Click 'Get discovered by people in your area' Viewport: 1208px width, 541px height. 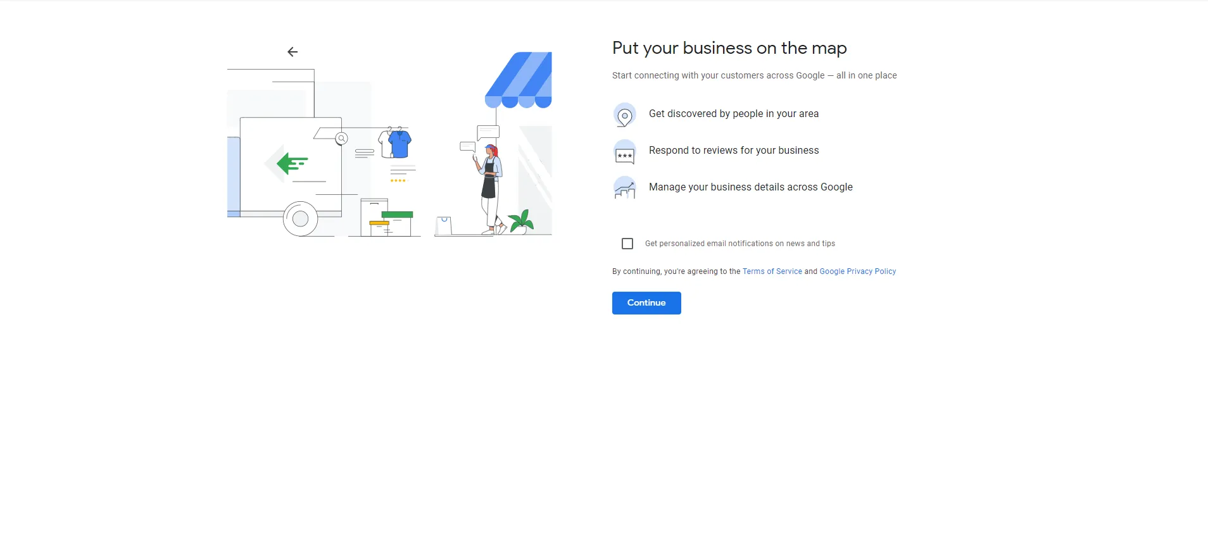(734, 114)
